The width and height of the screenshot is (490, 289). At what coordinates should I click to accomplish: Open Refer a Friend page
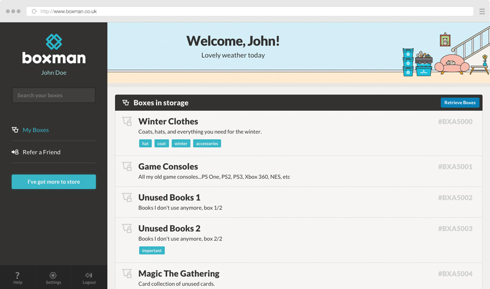pyautogui.click(x=41, y=152)
